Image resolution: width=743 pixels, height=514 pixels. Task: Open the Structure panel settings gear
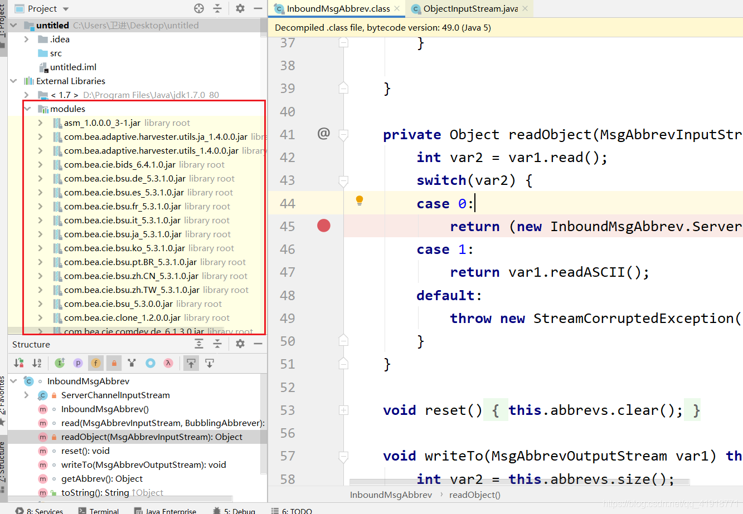(x=240, y=344)
